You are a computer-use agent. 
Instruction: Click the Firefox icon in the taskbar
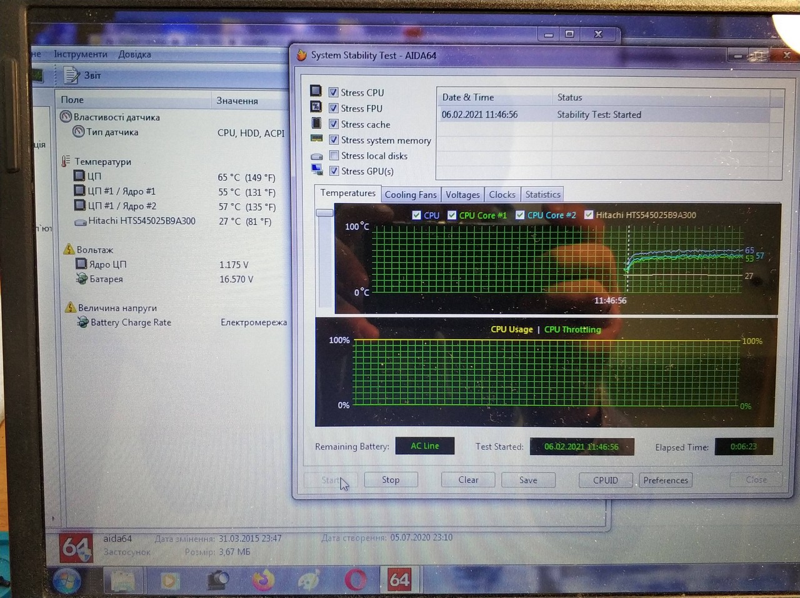coord(263,581)
